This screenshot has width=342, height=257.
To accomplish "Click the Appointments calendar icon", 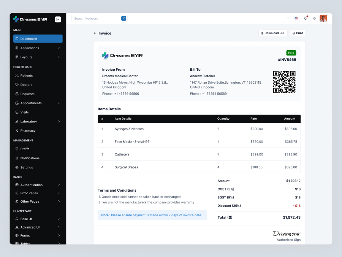I will click(17, 103).
